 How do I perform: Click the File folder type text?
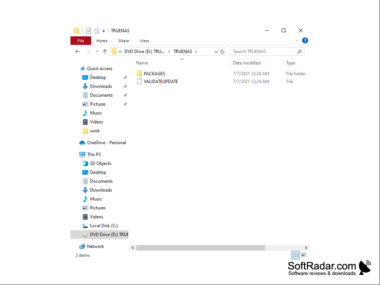tap(296, 73)
